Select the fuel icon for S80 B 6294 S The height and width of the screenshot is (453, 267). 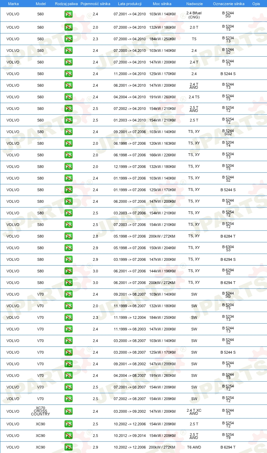[68, 259]
